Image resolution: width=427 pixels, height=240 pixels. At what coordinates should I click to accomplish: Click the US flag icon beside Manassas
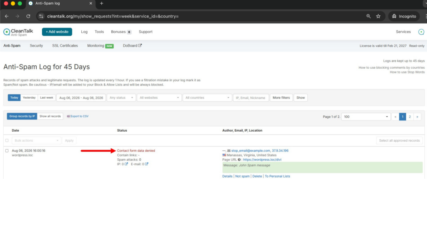click(x=224, y=155)
